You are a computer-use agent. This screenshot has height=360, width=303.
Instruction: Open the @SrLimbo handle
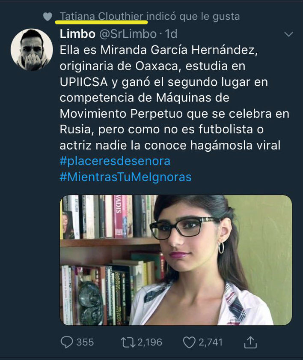tap(128, 34)
